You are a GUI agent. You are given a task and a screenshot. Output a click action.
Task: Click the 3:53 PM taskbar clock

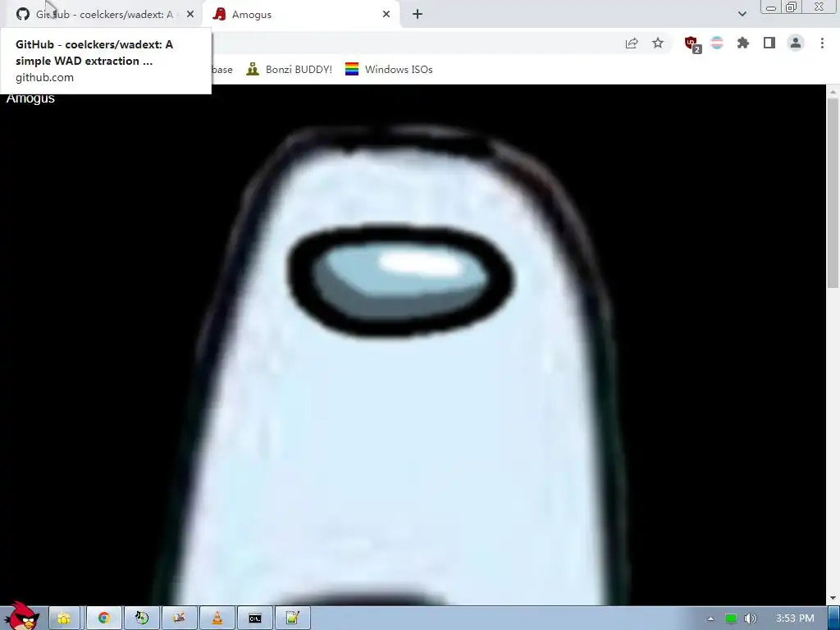coord(795,619)
